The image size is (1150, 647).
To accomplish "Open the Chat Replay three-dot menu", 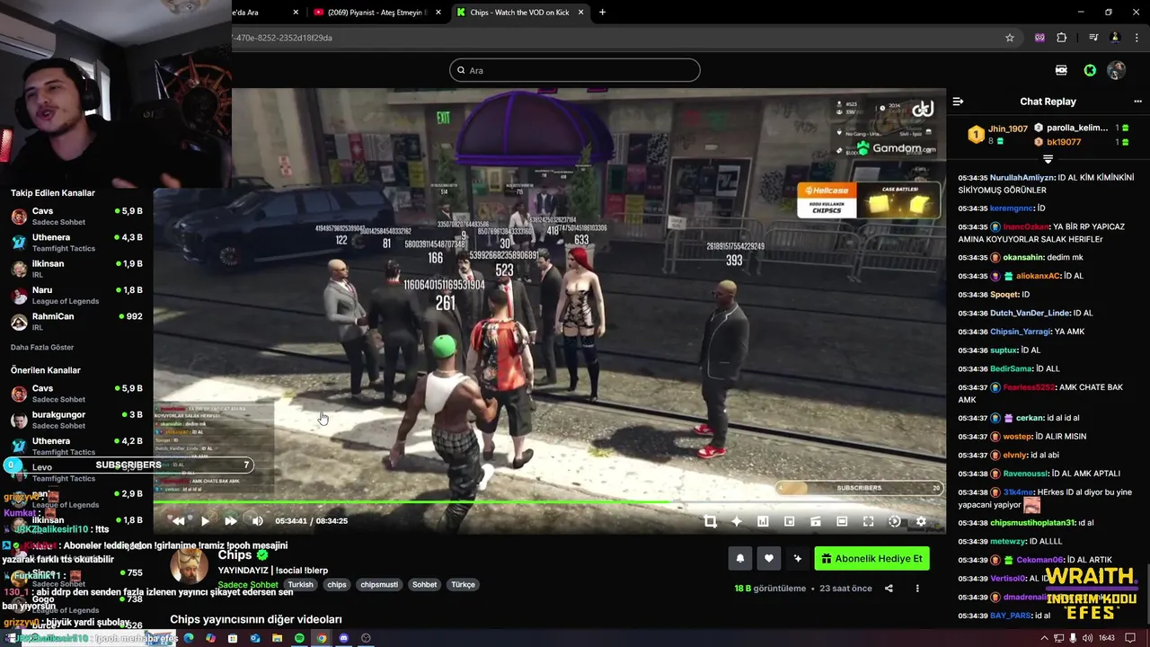I will point(1138,102).
